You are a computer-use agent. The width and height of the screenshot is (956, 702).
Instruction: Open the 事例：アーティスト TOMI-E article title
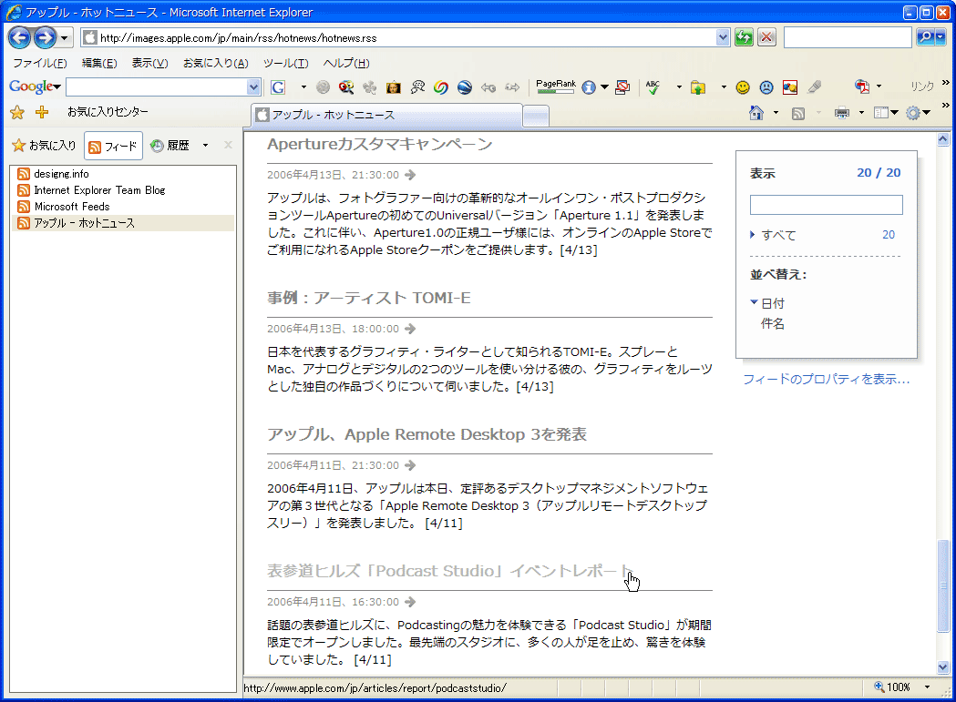click(x=369, y=298)
